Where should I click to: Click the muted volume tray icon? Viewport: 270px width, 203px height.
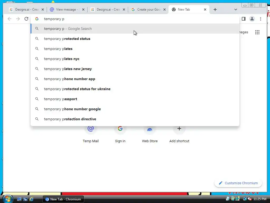pos(250,199)
